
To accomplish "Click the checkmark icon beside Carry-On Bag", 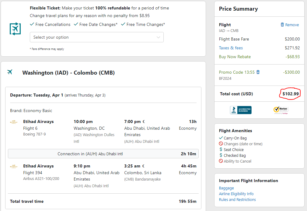I will tap(221, 138).
